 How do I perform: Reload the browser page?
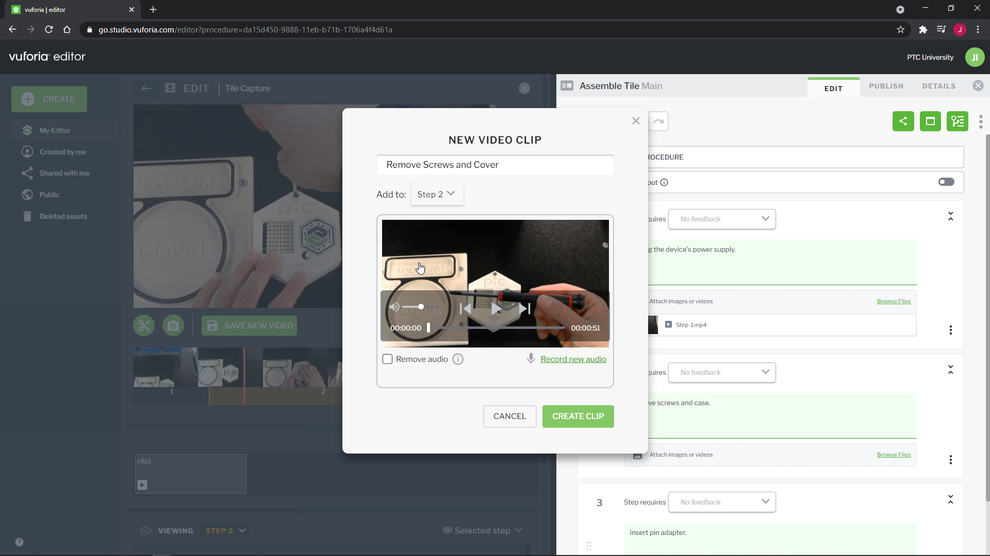tap(49, 30)
